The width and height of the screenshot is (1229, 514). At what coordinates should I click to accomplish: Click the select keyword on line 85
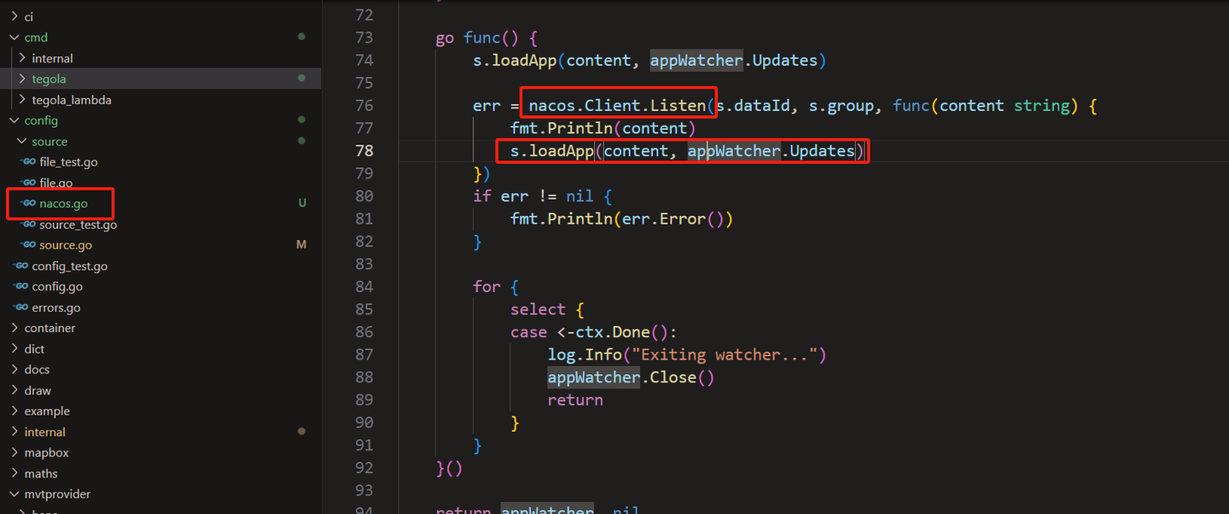[x=538, y=309]
